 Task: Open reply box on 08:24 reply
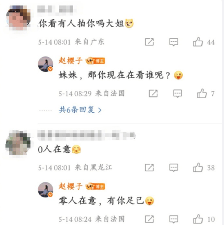pos(174,219)
